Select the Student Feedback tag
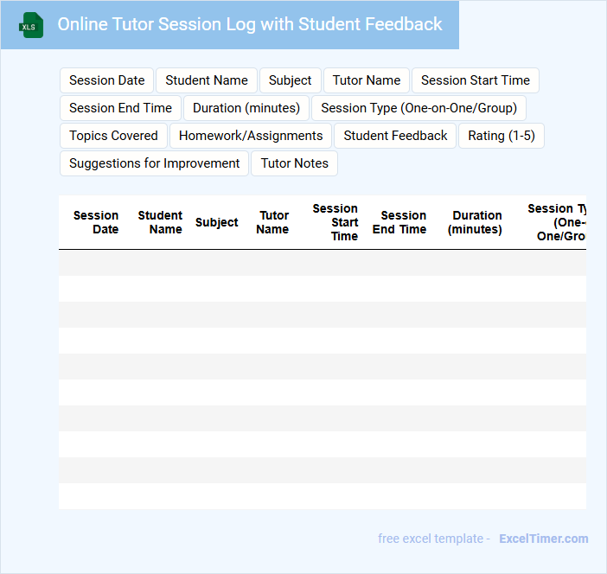This screenshot has height=574, width=607. pos(395,136)
